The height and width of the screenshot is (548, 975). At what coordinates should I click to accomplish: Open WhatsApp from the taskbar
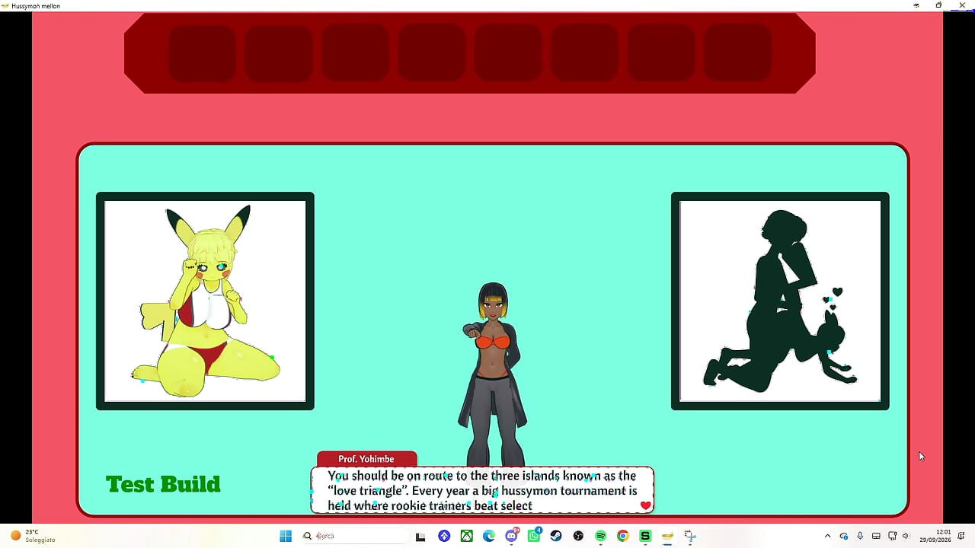pos(534,536)
